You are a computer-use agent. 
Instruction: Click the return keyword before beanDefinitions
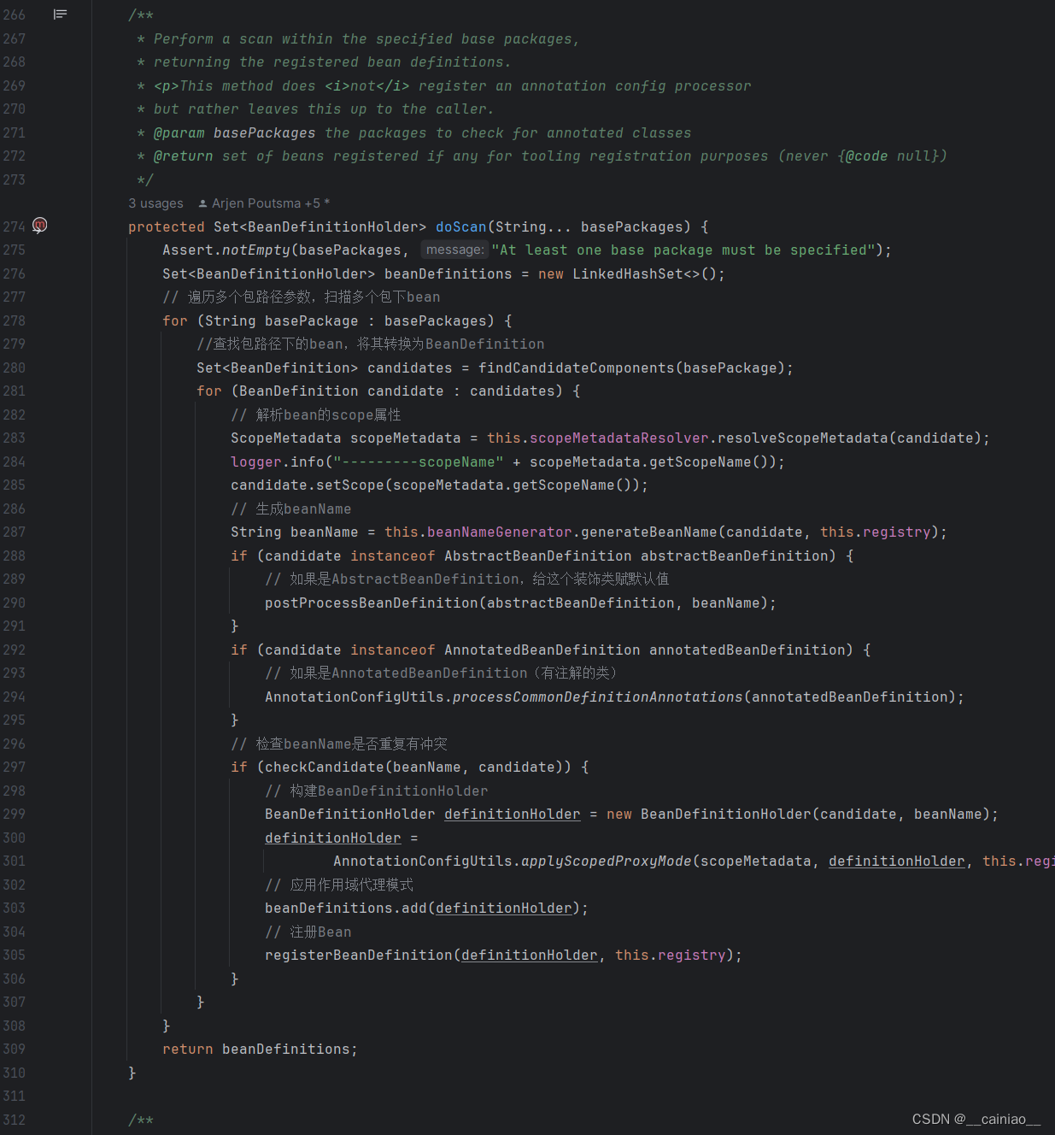tap(188, 1049)
